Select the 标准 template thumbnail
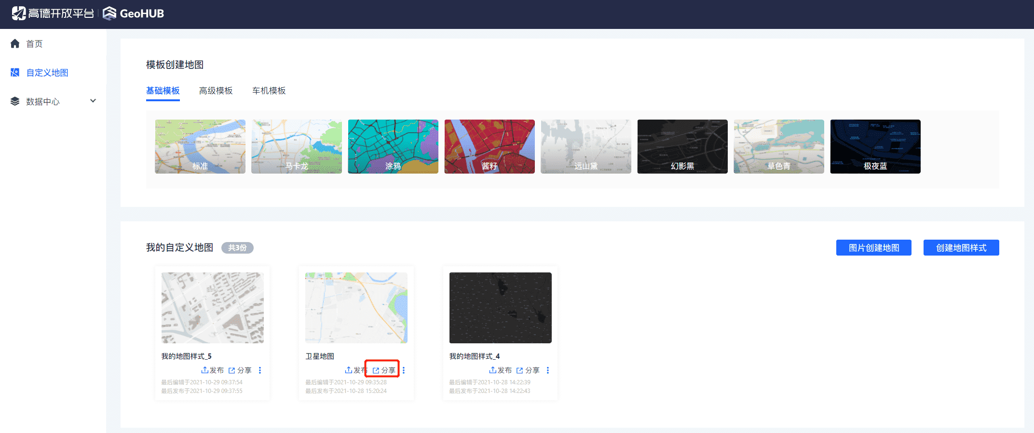The height and width of the screenshot is (433, 1034). click(200, 147)
